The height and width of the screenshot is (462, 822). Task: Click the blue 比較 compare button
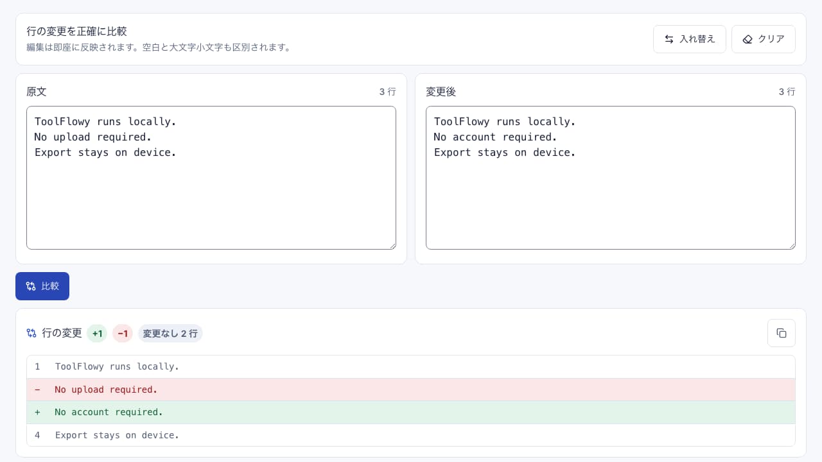point(42,286)
